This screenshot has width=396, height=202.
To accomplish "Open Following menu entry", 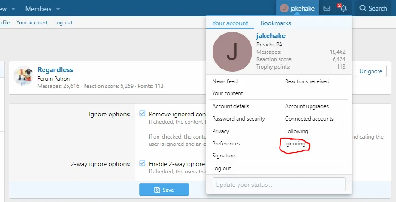I will [297, 131].
